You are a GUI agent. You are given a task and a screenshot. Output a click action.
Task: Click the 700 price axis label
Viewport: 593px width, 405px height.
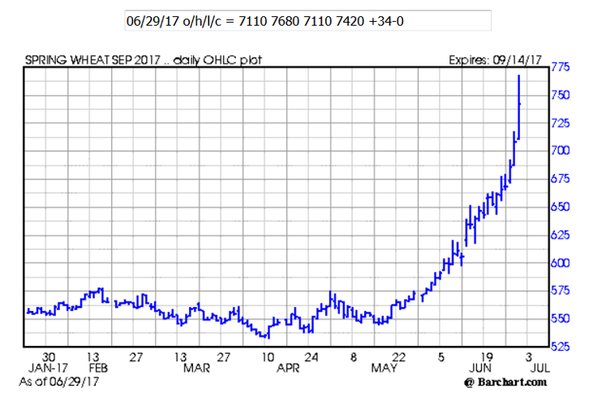[561, 151]
